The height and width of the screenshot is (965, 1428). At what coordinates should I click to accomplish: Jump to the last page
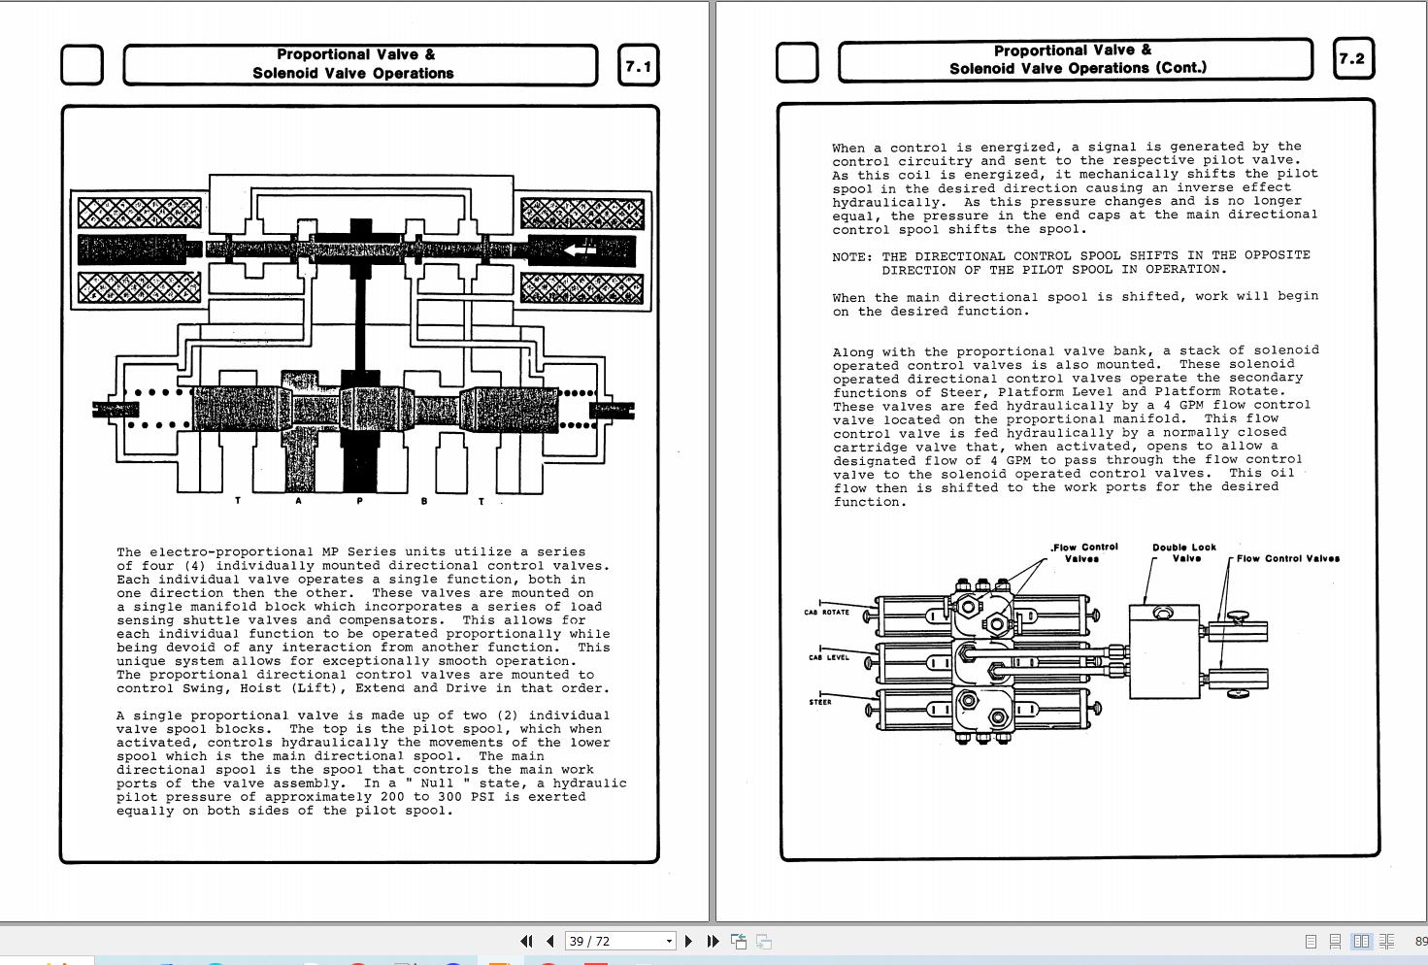point(713,941)
